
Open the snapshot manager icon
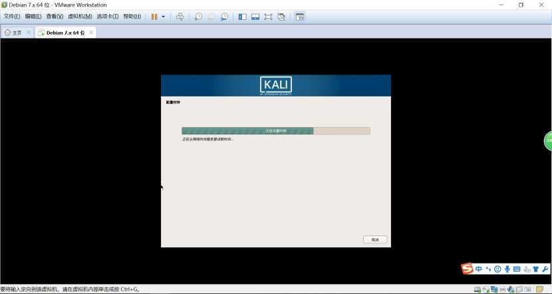click(x=224, y=17)
